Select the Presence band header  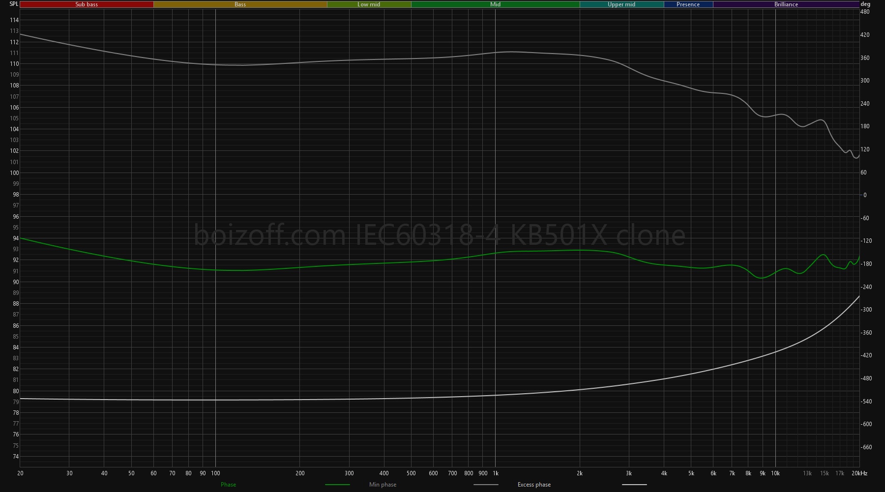click(688, 4)
